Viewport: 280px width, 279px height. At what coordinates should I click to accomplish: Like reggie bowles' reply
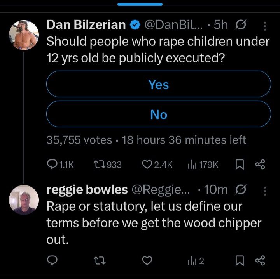147,261
